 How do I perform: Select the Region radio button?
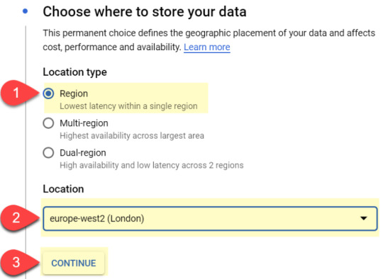(x=48, y=93)
